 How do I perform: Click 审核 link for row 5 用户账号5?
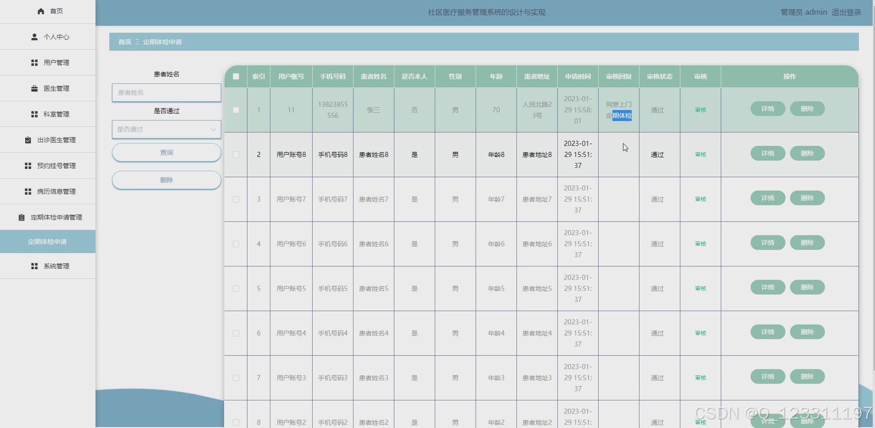[701, 288]
